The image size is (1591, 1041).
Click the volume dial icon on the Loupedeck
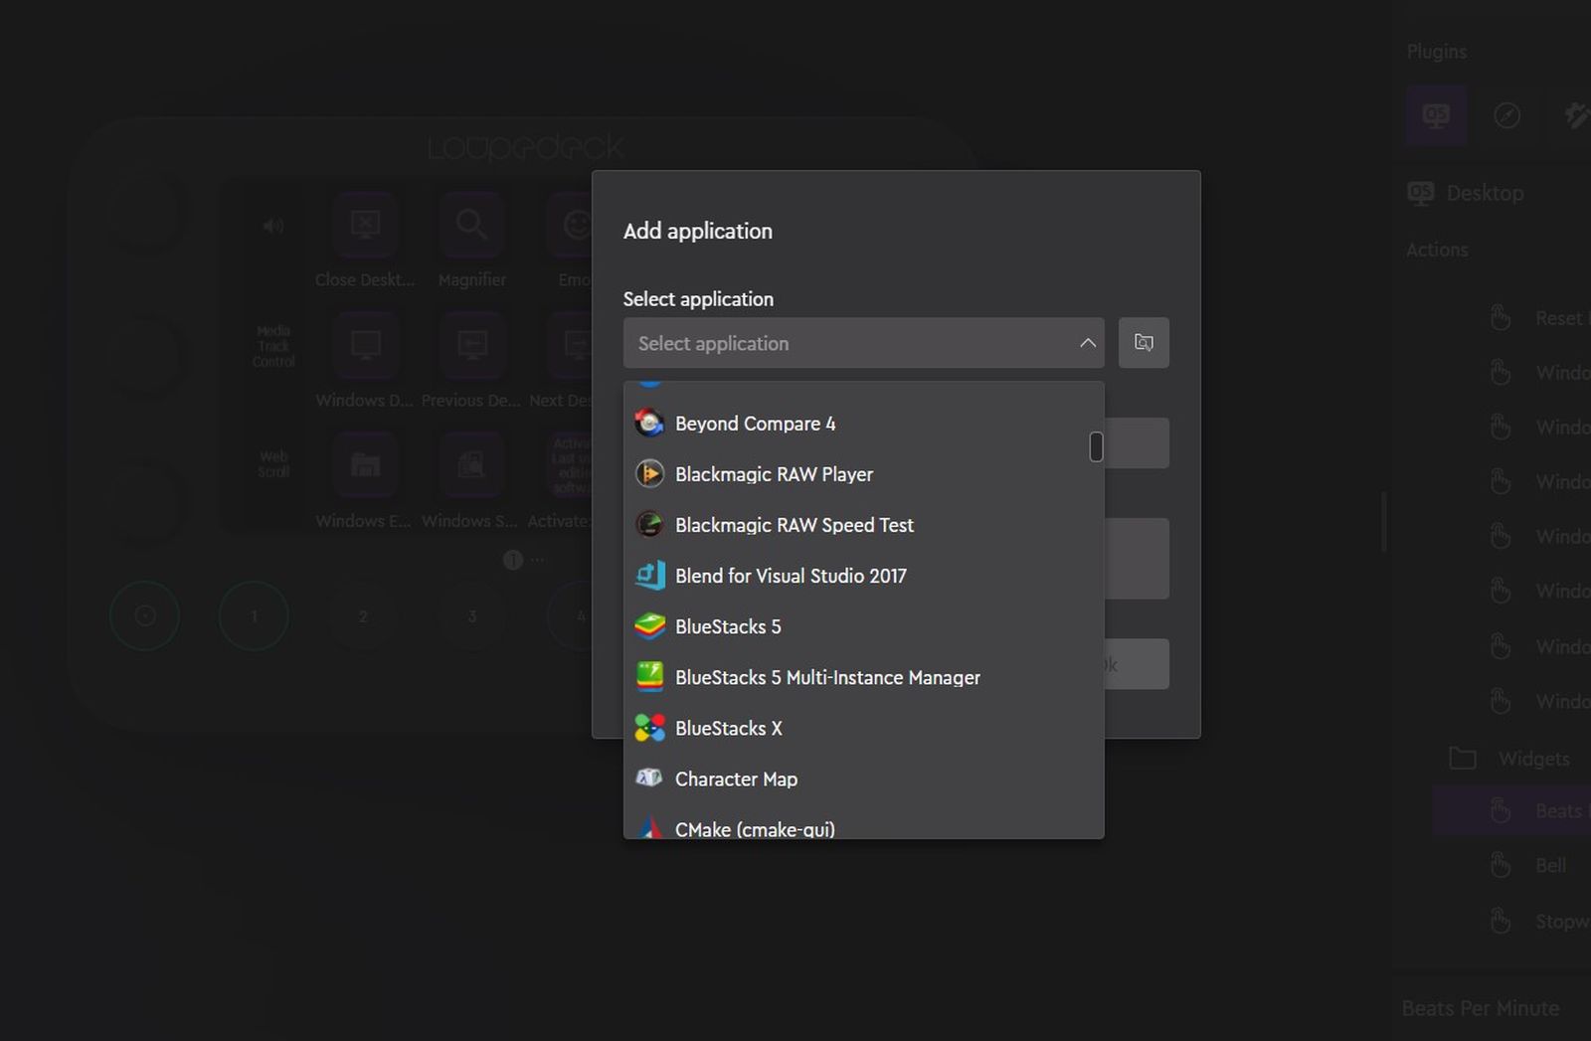273,226
